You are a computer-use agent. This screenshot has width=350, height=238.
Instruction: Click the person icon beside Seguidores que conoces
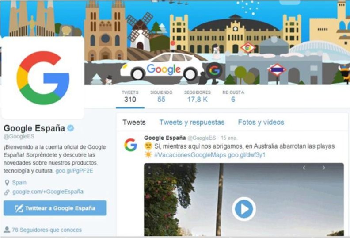point(7,230)
